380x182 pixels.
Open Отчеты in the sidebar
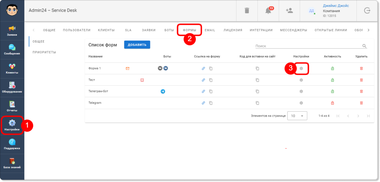(12, 106)
